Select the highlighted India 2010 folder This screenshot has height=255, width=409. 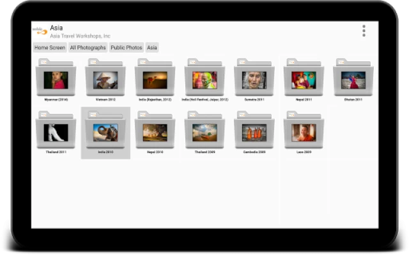click(105, 132)
